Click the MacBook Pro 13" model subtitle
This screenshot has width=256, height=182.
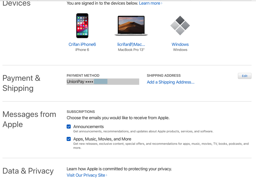tap(131, 50)
